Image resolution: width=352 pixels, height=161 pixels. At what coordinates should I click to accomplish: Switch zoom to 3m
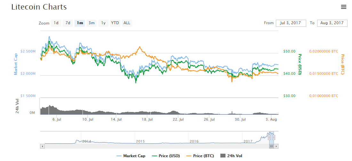click(x=92, y=23)
